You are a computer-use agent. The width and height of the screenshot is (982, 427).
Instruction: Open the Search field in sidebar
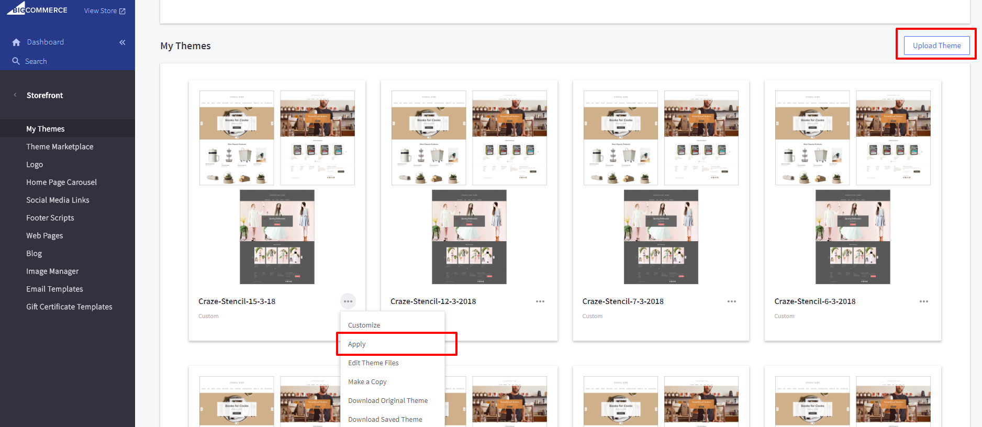[x=36, y=61]
